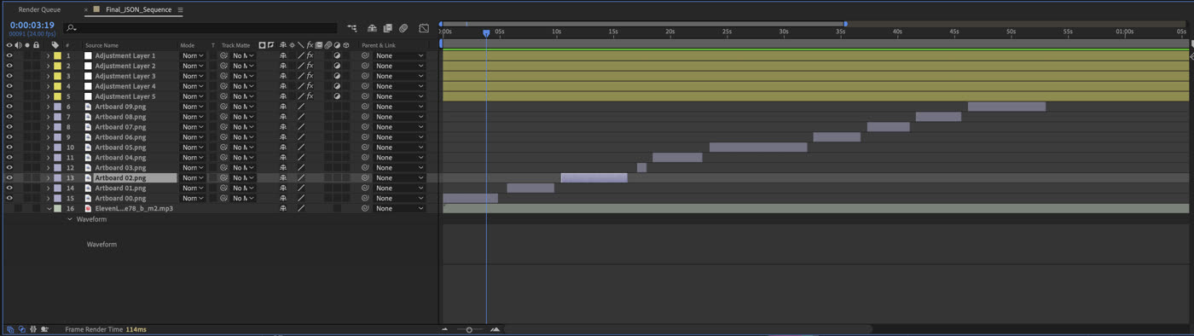Click the fx switch on Adjustment Layer 1

[310, 55]
